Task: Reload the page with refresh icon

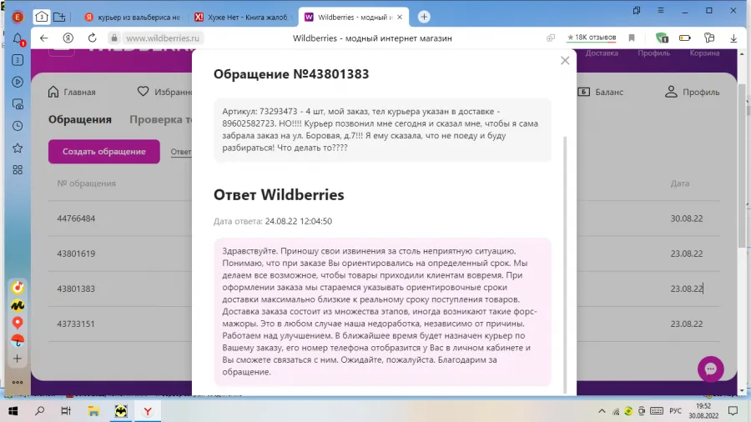Action: 93,38
